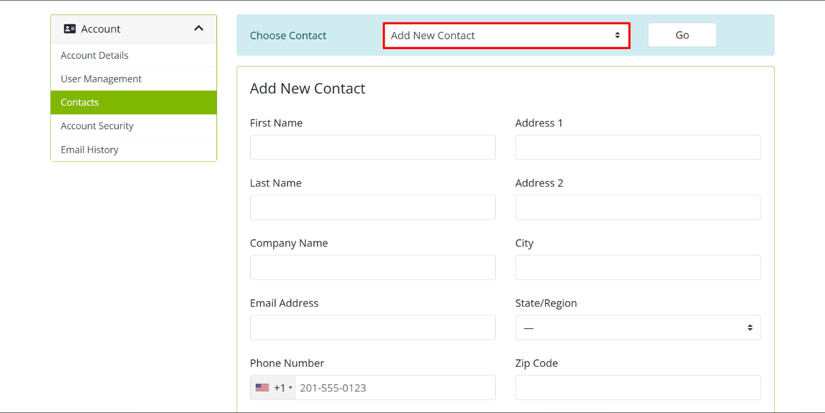
Task: Click the Company Name field
Action: coord(372,267)
